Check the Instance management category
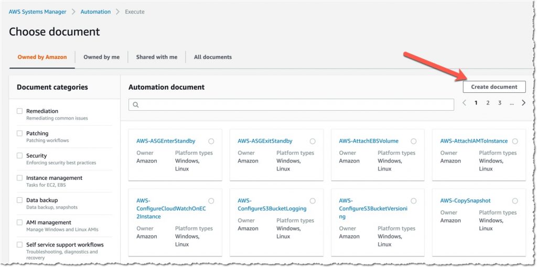Screen dimensions: 537x267 19,178
